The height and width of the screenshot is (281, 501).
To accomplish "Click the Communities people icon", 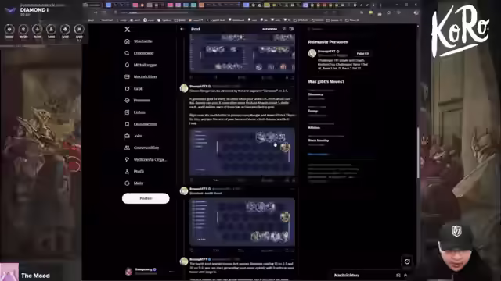I will point(127,148).
